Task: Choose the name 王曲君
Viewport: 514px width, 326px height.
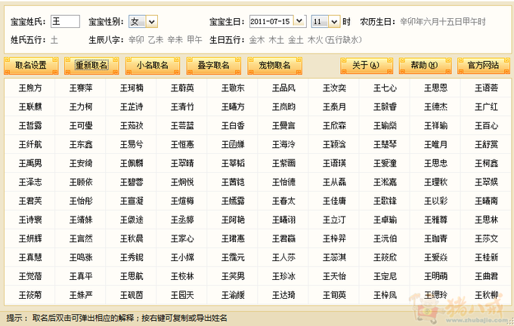Action: point(487,277)
